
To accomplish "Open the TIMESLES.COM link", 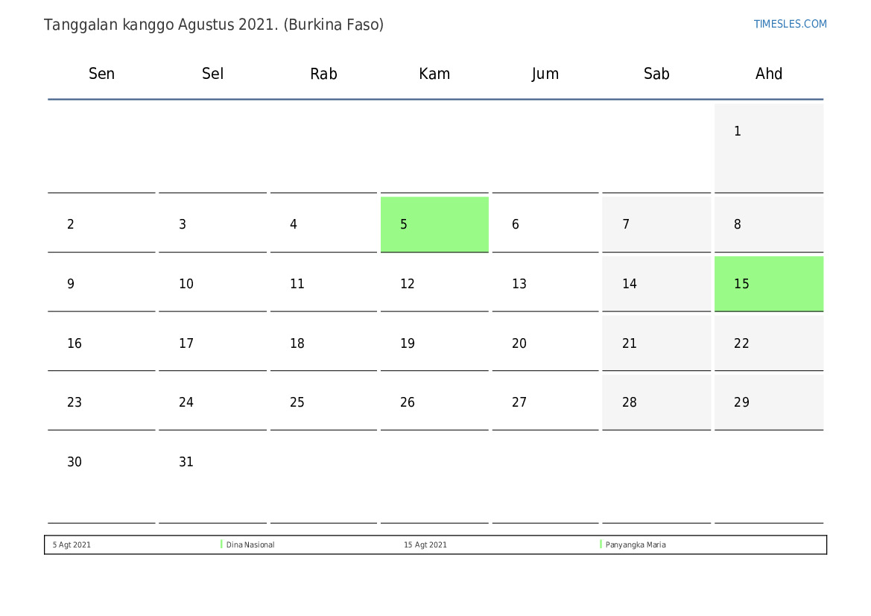I will click(790, 24).
